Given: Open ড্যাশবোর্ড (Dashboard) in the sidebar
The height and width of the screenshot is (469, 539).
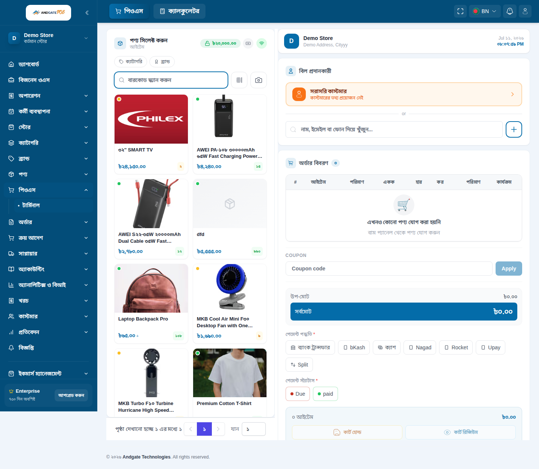Looking at the screenshot, I should coord(49,64).
